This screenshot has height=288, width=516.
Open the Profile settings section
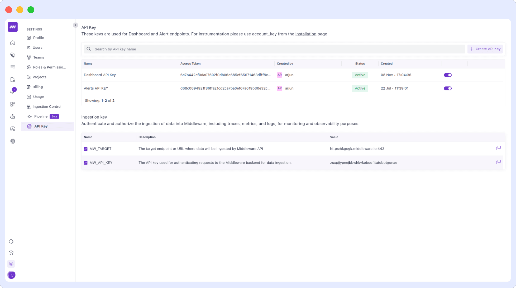tap(39, 38)
